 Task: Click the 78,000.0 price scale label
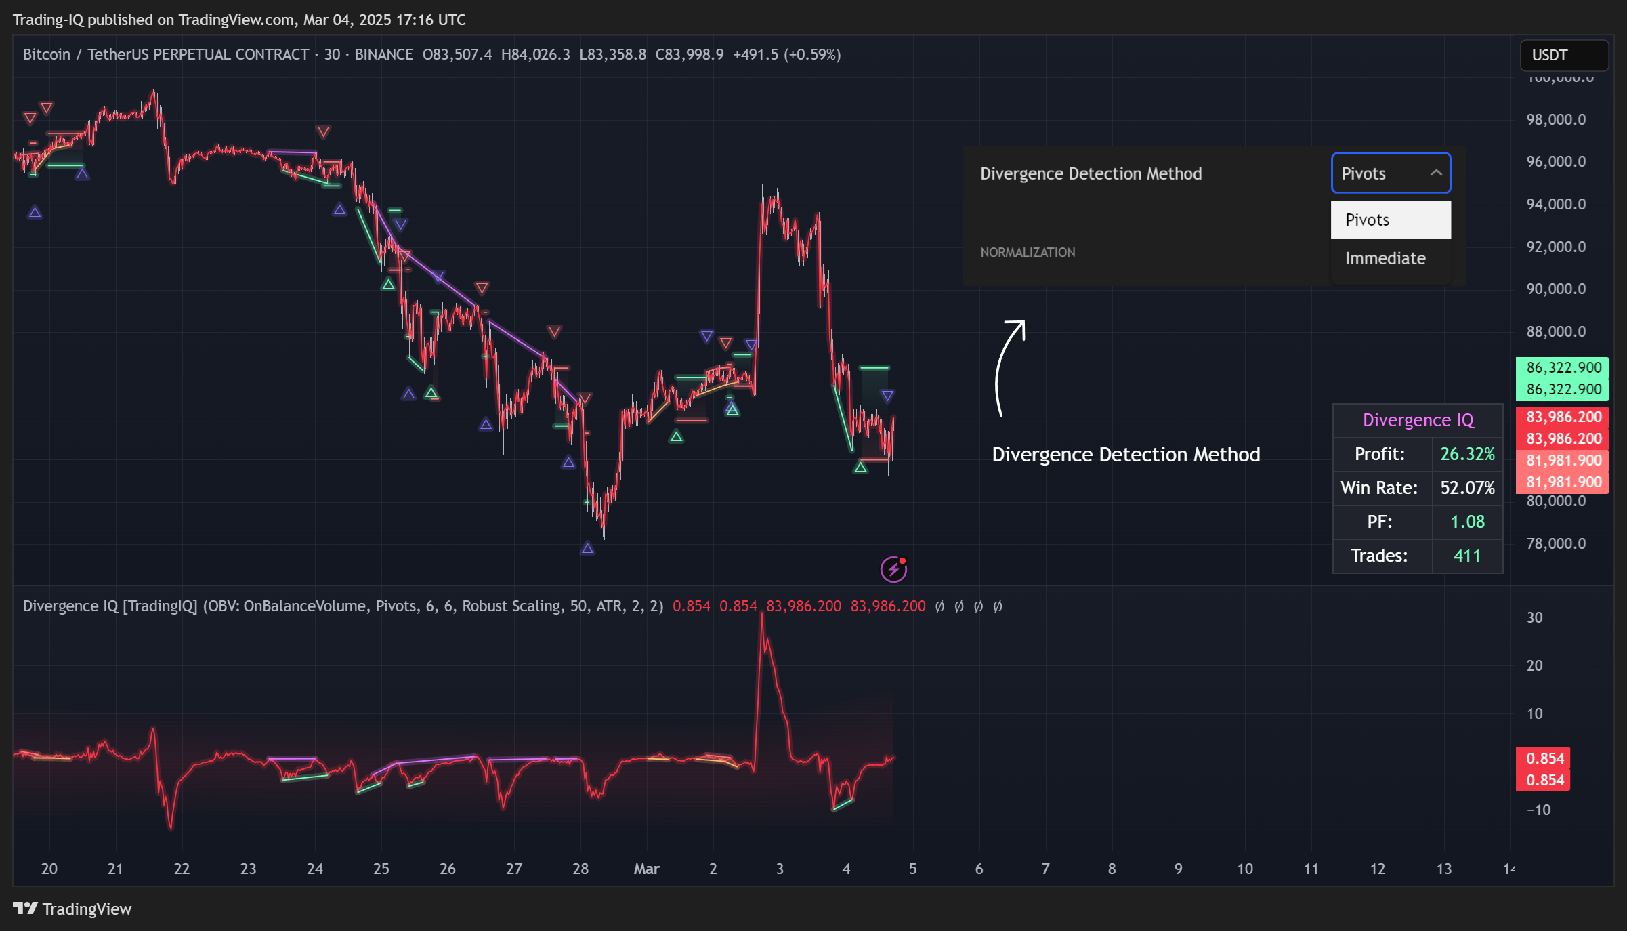pyautogui.click(x=1556, y=543)
